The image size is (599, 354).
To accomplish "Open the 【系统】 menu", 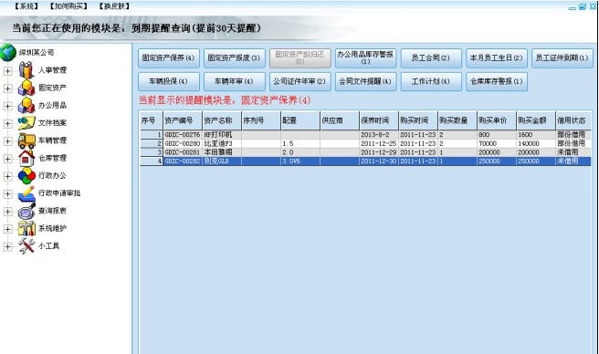I will pos(26,6).
